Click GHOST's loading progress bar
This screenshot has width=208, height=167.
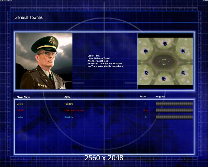point(174,110)
